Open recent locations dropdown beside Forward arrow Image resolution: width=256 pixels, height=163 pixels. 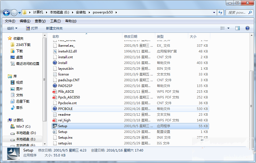[20, 12]
